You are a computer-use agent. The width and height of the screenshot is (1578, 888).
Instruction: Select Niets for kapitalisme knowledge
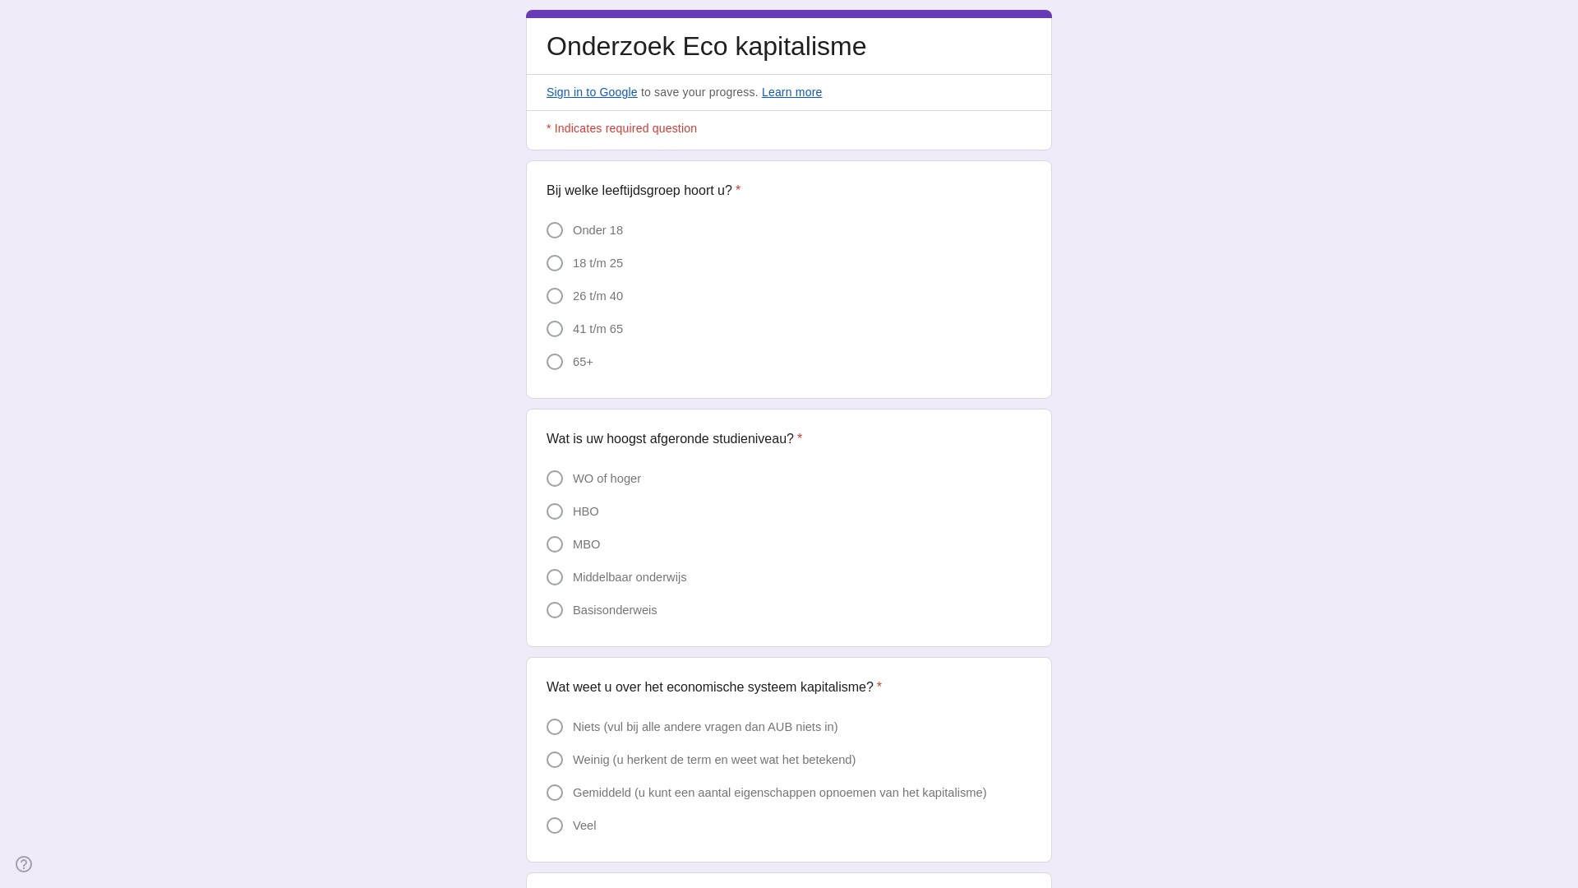click(555, 727)
